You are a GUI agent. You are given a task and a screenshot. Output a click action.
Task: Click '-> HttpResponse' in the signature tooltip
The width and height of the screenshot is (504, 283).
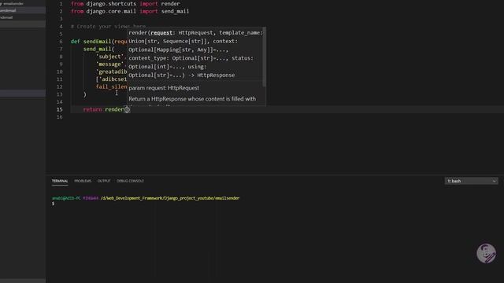pos(212,75)
